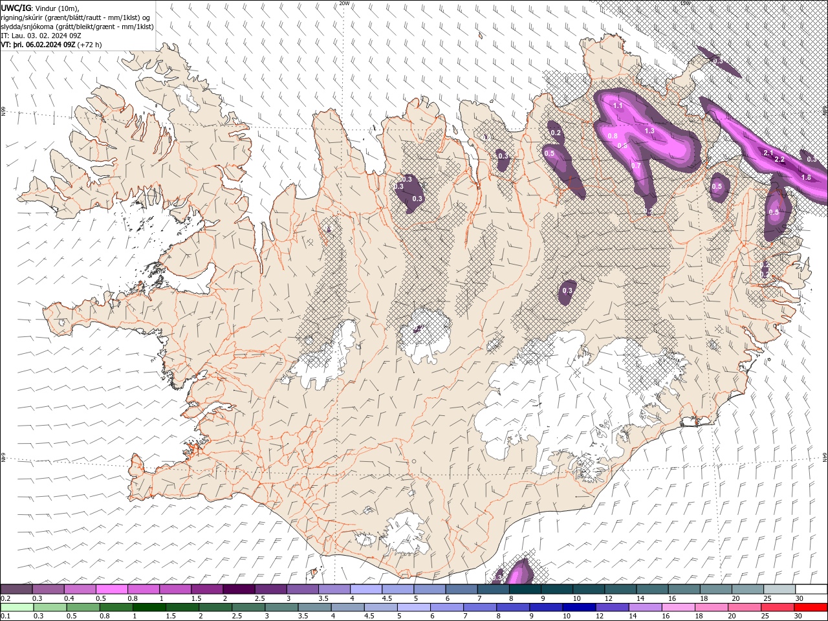Click the '1.8' snowfall value offshore

(806, 177)
